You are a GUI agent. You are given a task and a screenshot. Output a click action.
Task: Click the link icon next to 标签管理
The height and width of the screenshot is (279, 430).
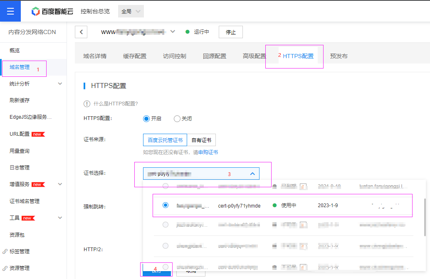click(5, 252)
